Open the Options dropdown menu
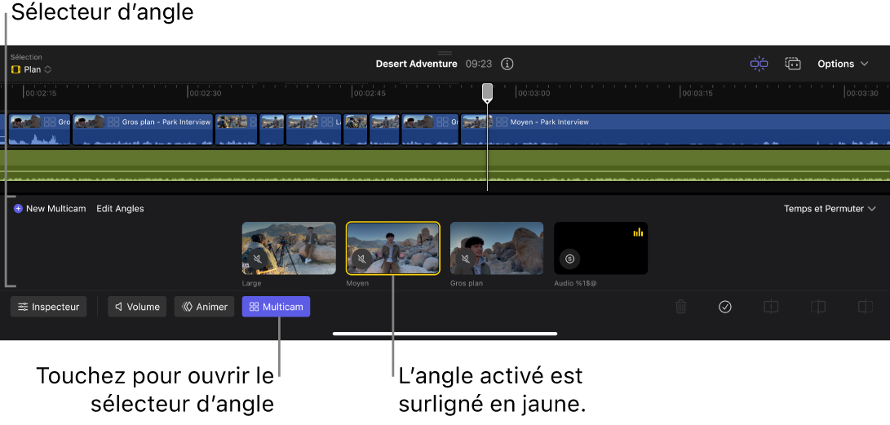The width and height of the screenshot is (890, 425). click(x=843, y=64)
